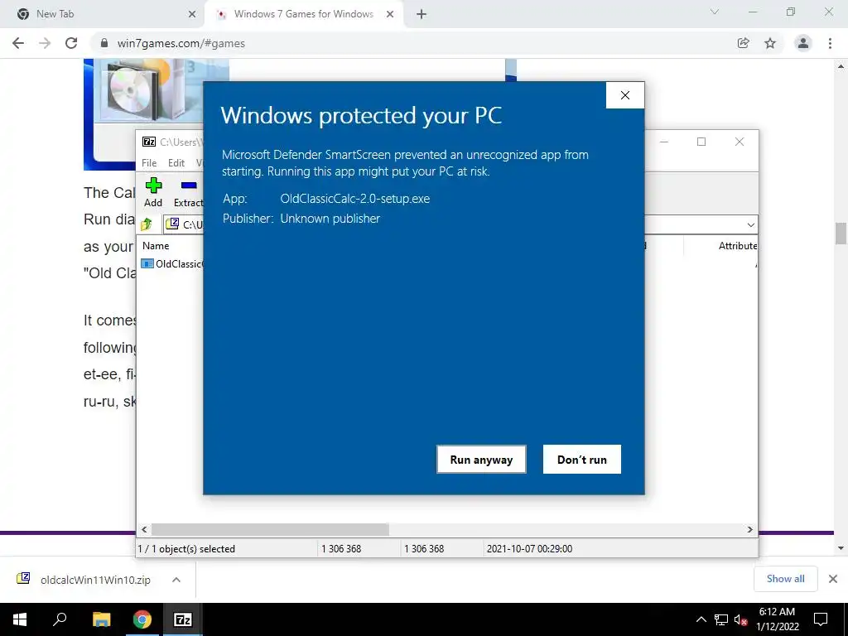848x636 pixels.
Task: Click the padlock site info icon
Action: coord(104,43)
